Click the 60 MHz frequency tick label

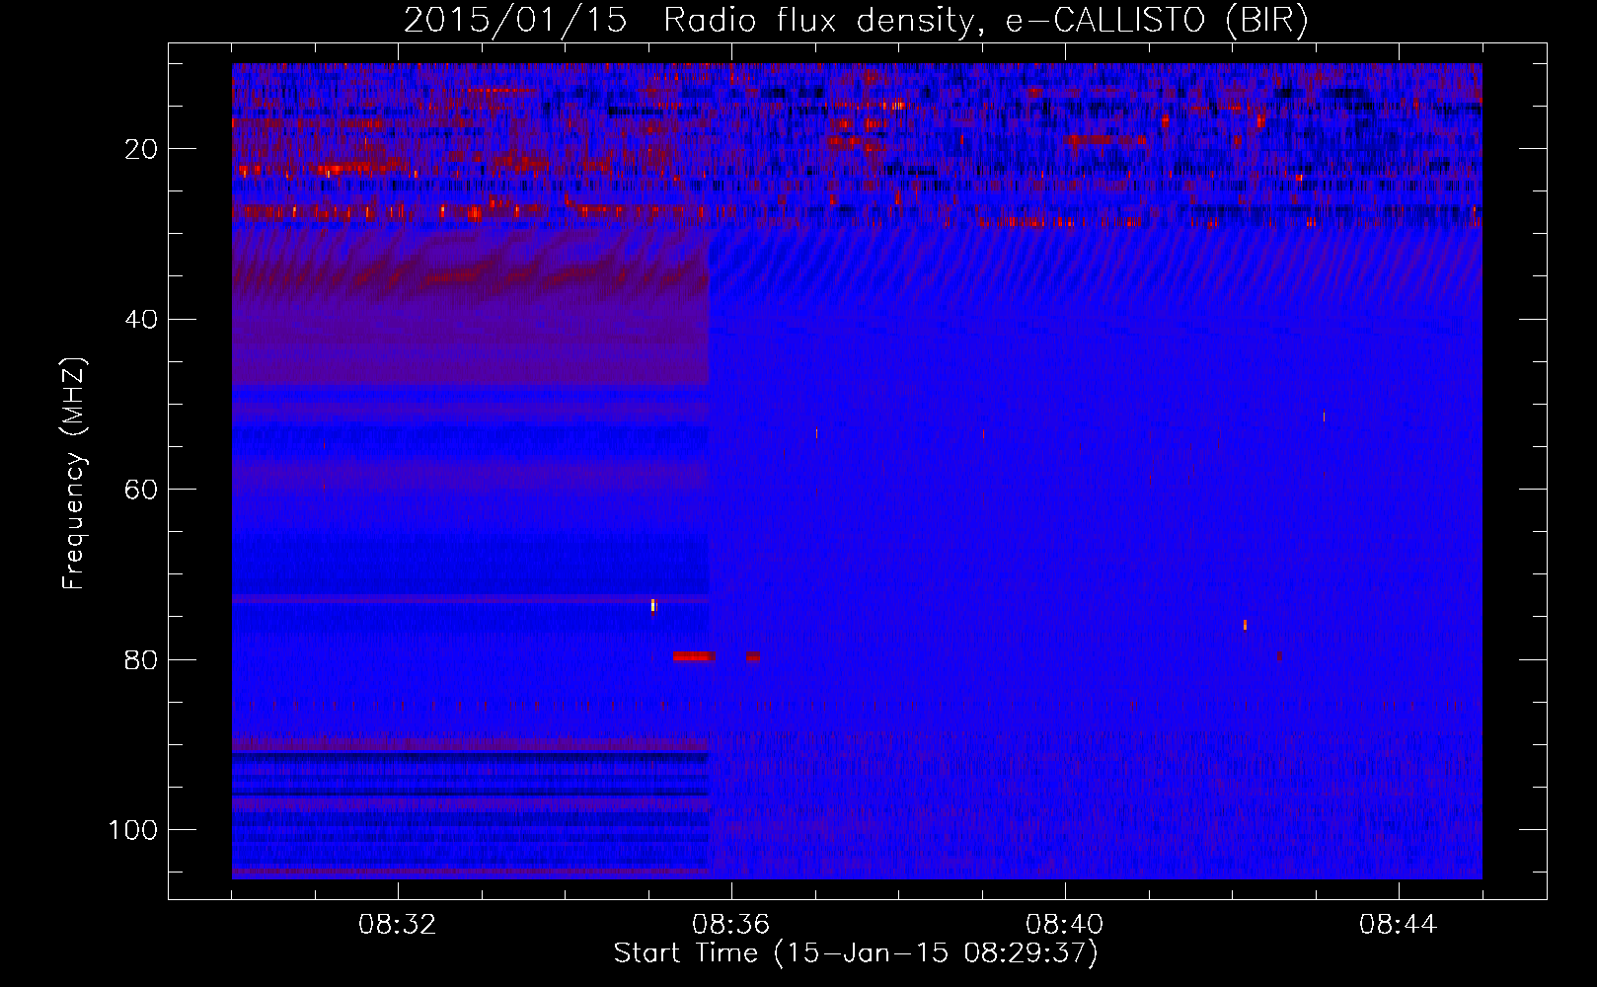pyautogui.click(x=142, y=490)
